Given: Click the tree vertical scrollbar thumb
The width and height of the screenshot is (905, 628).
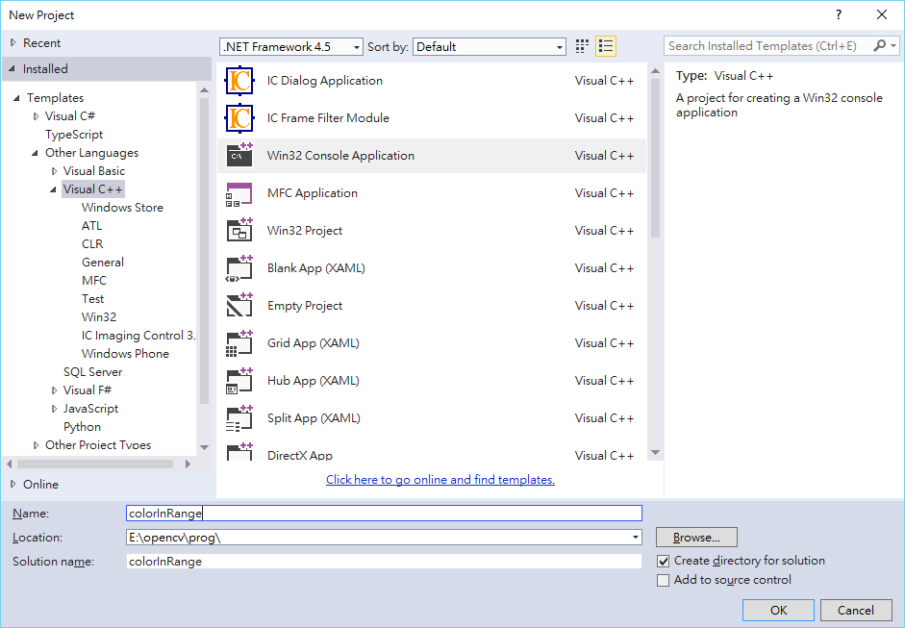Looking at the screenshot, I should (204, 251).
